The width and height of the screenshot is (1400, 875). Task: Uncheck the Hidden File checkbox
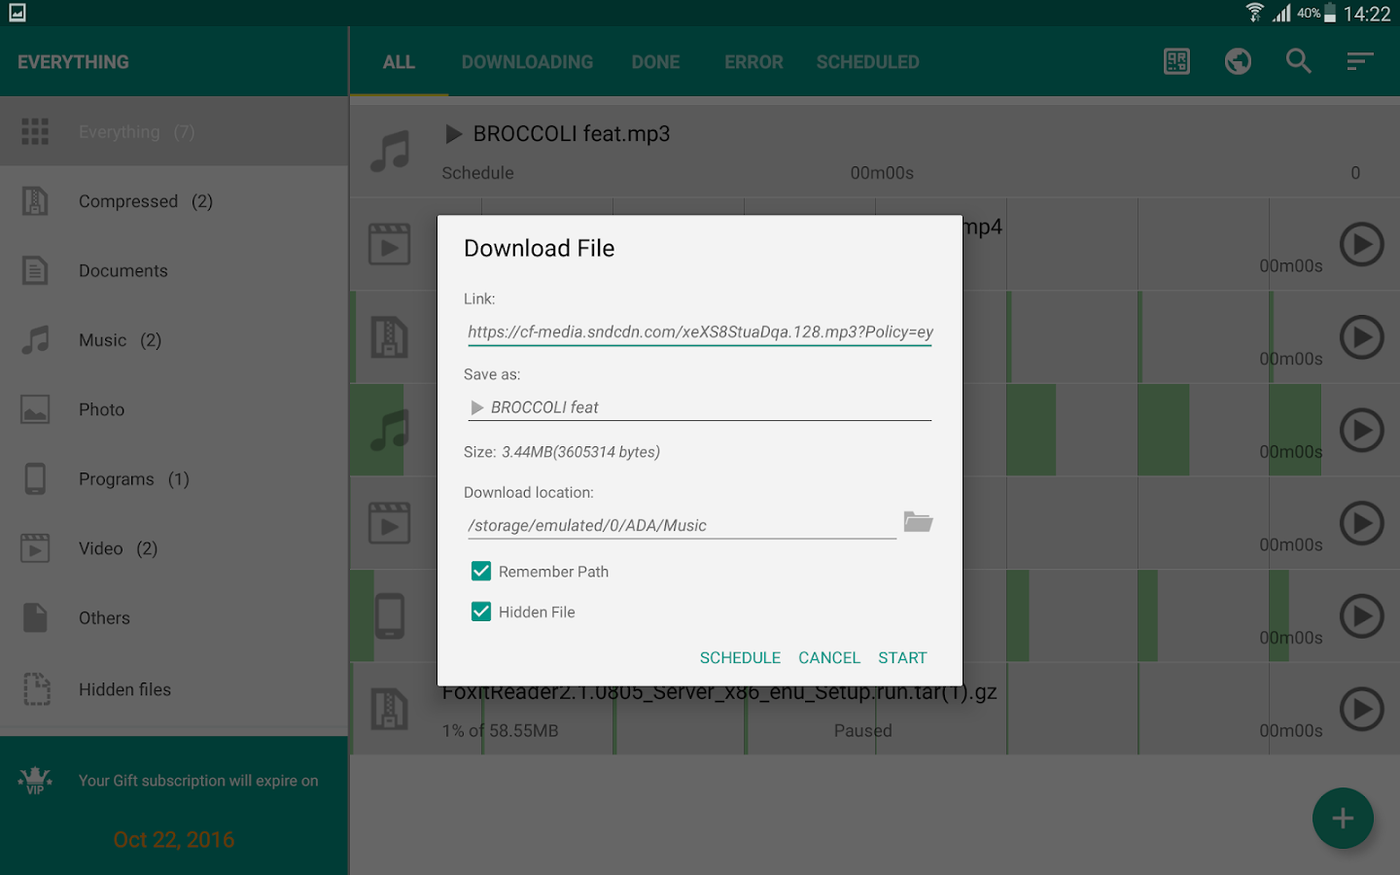pos(481,612)
